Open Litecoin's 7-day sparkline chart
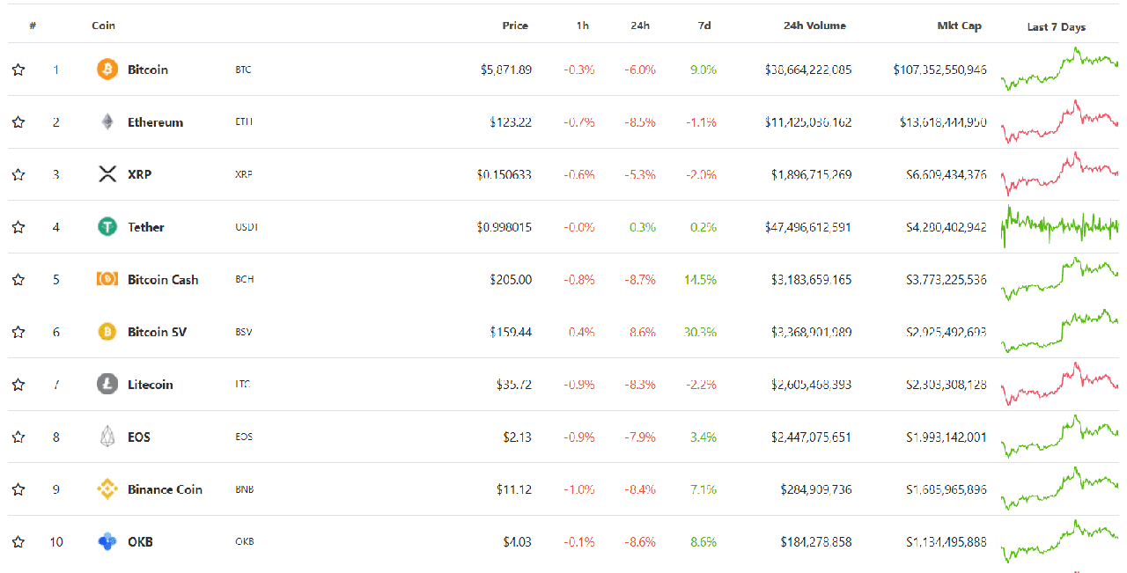 (1059, 384)
